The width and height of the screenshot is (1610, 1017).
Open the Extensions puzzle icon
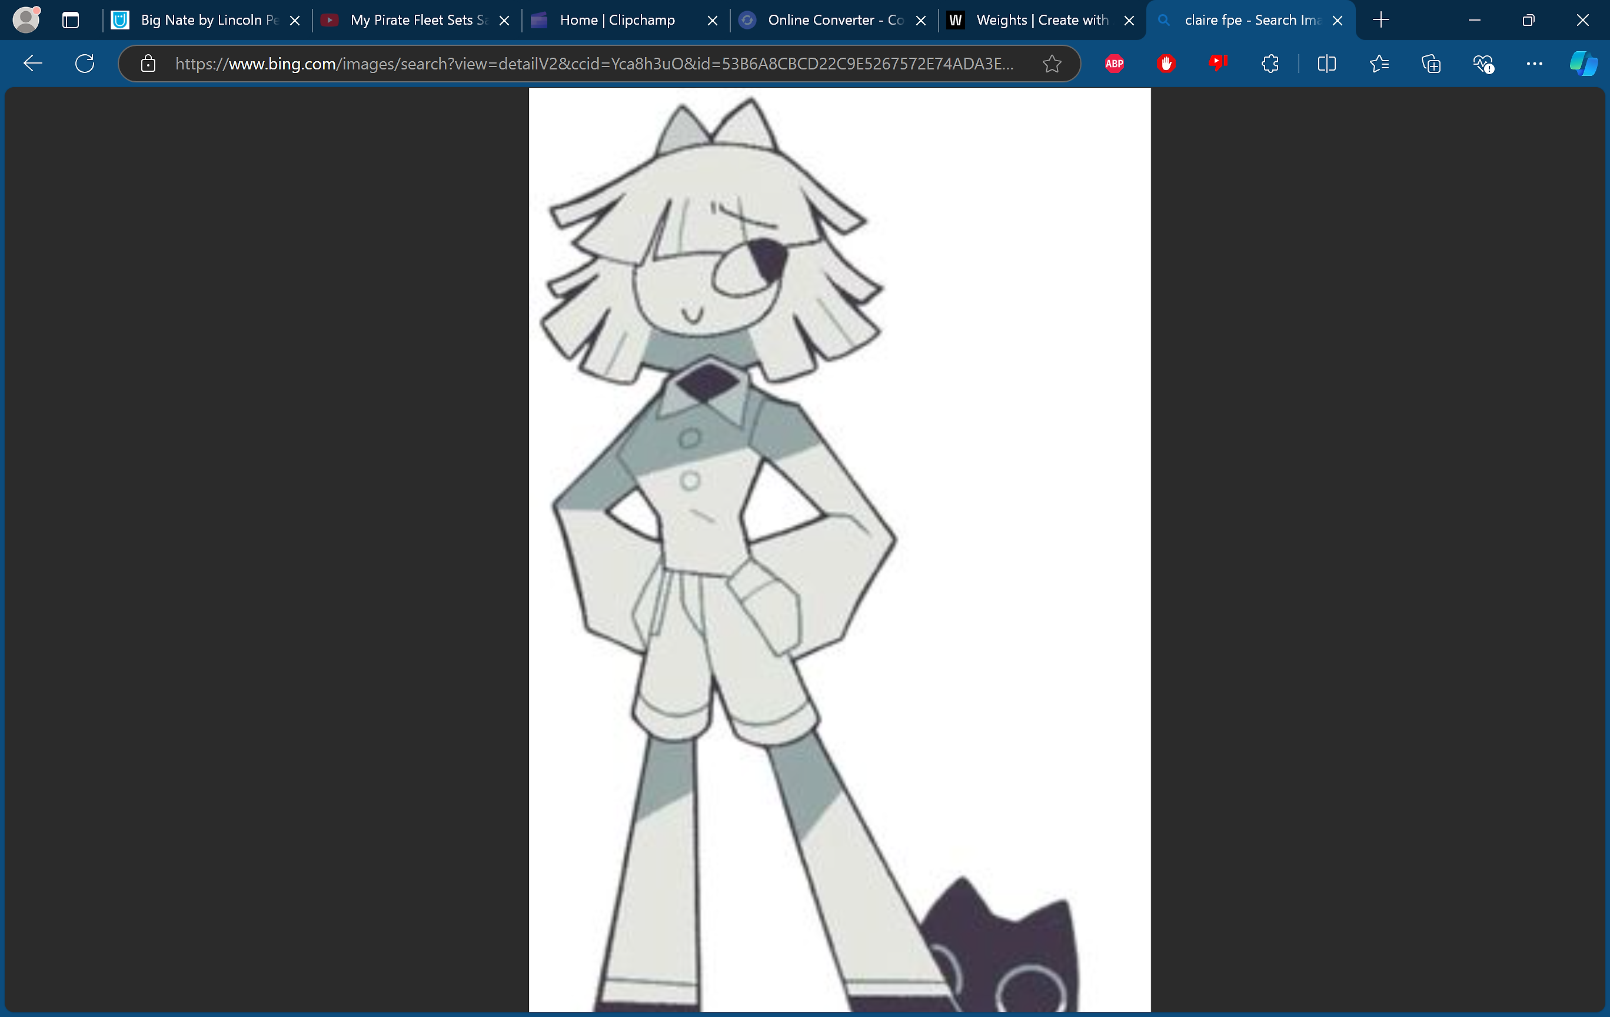1270,64
